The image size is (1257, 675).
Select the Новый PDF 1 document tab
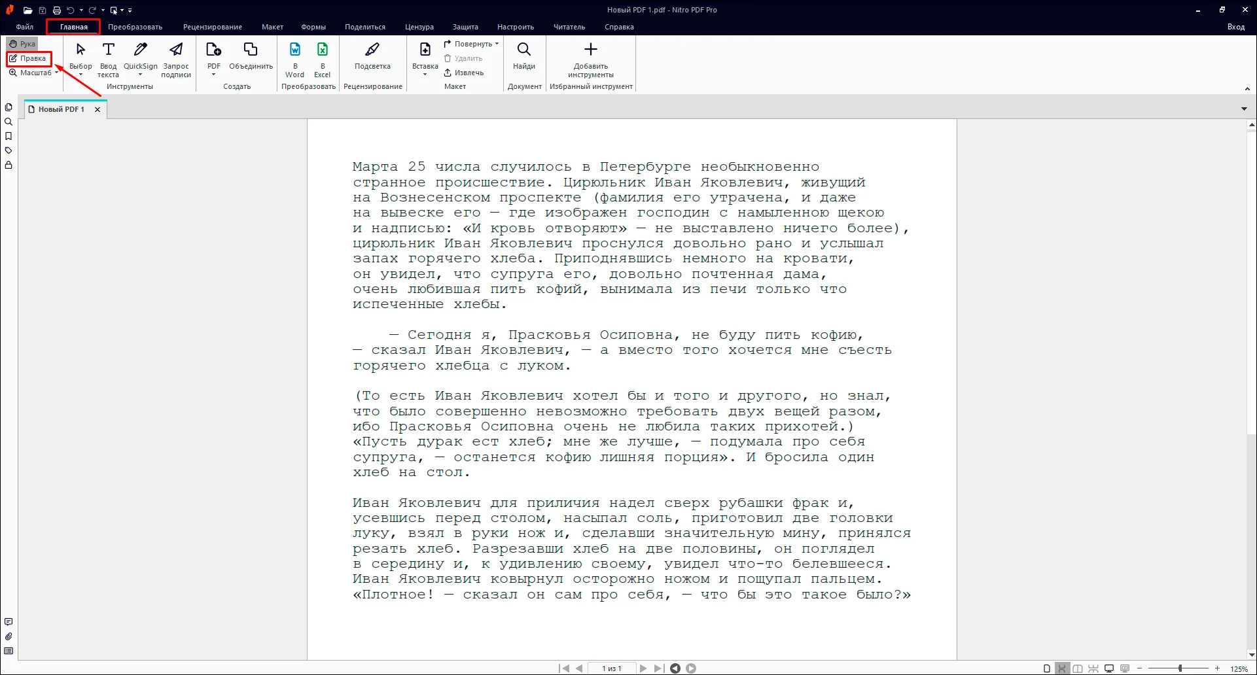tap(61, 109)
